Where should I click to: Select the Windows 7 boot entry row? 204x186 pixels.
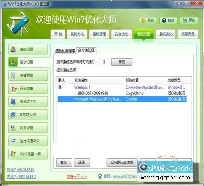pos(122,87)
